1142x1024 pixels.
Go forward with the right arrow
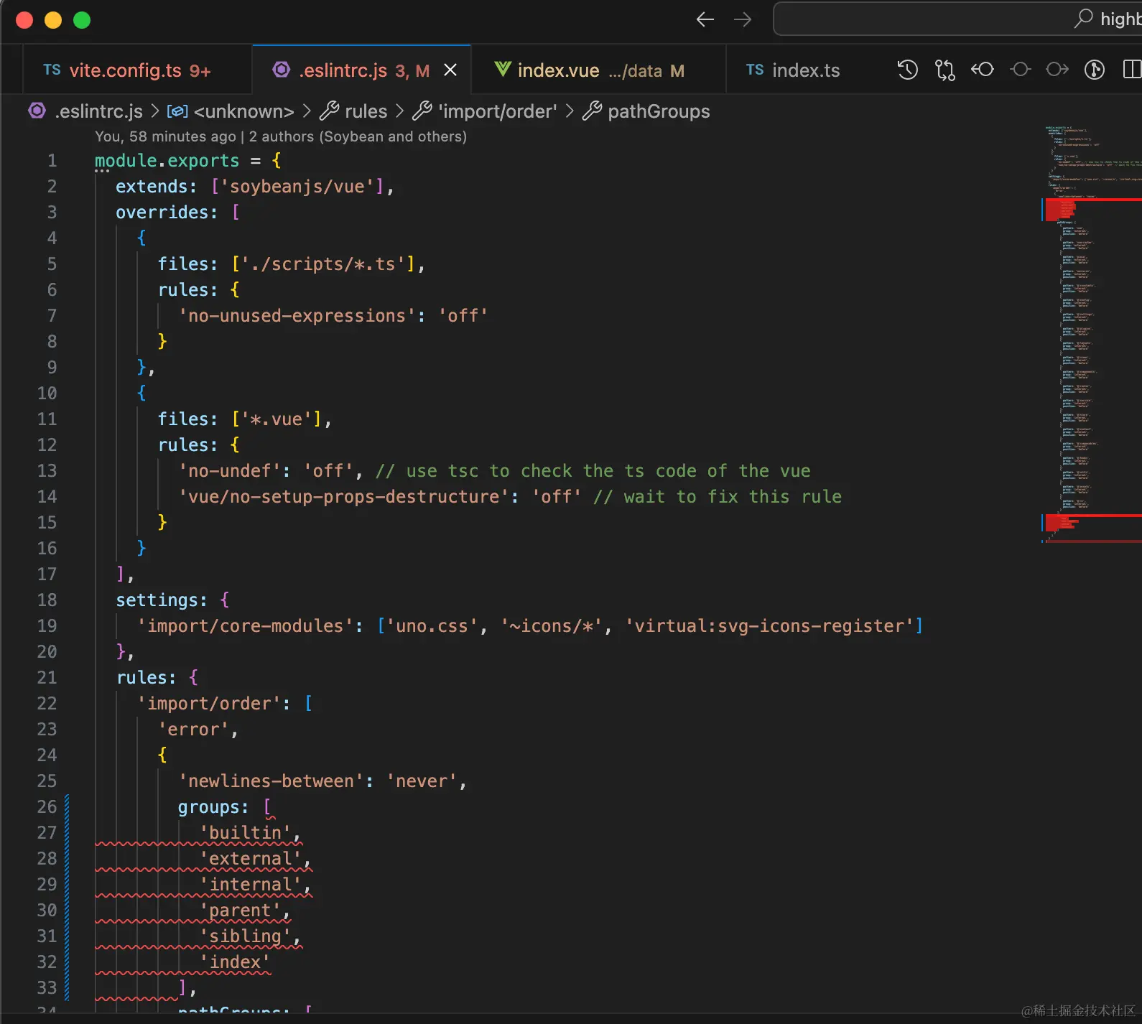[x=743, y=20]
